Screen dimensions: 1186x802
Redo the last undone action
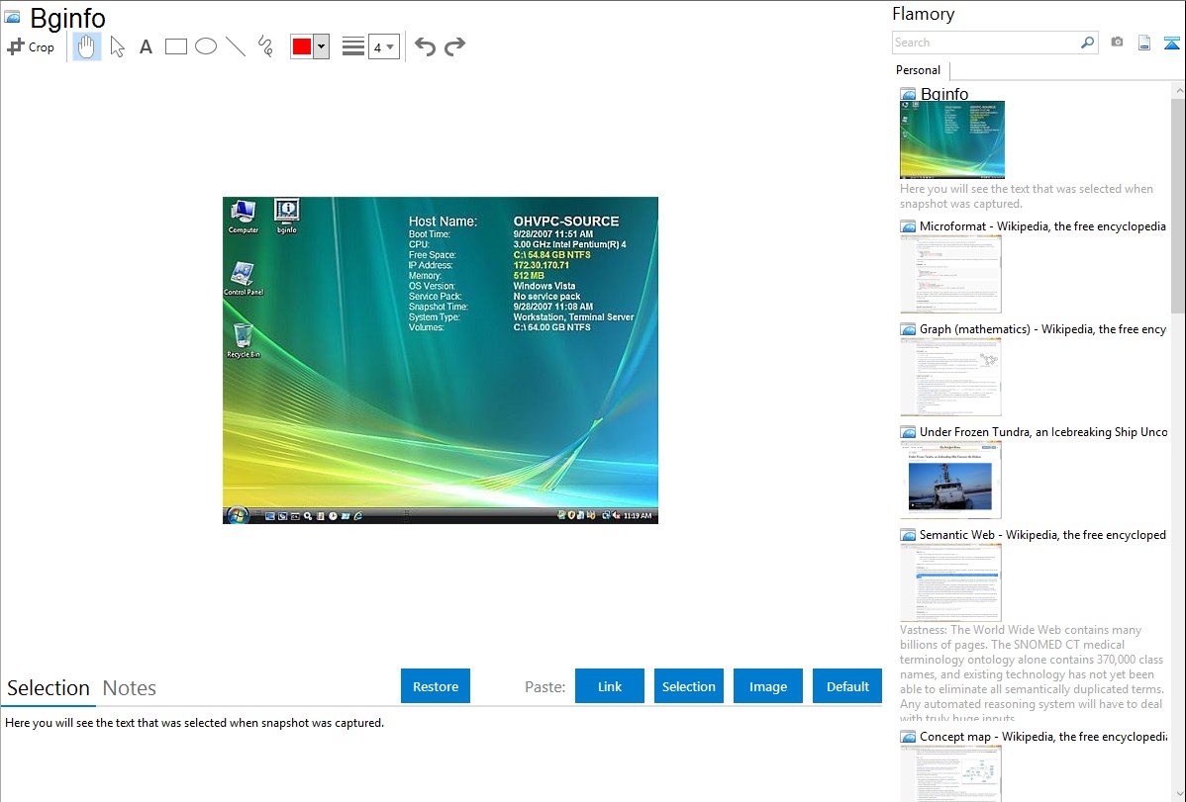click(455, 46)
